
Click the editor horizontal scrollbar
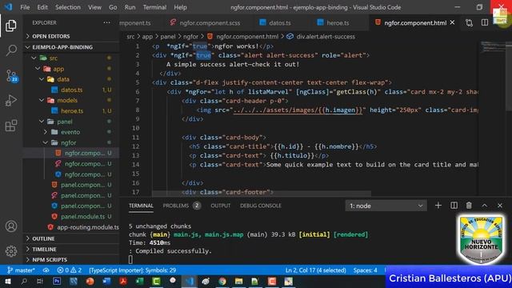[262, 194]
